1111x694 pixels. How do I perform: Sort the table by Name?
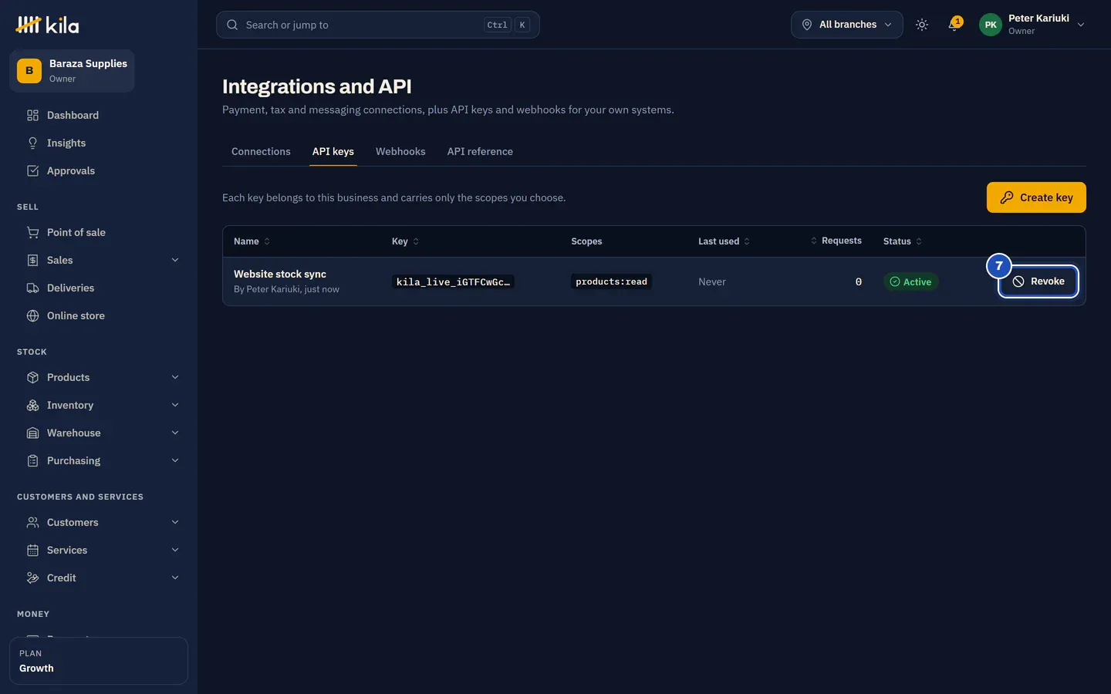click(252, 241)
